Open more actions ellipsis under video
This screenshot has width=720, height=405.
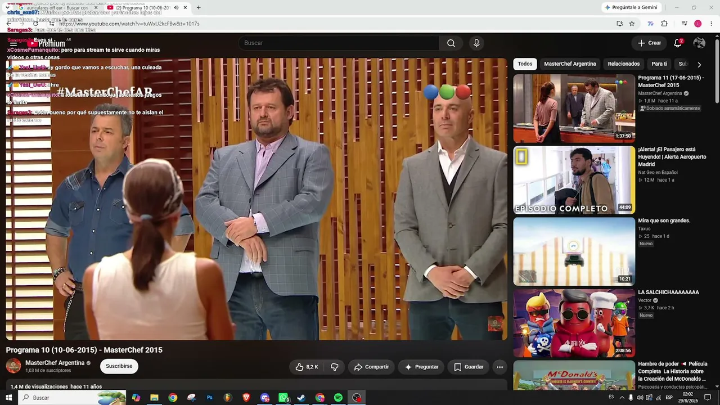pyautogui.click(x=499, y=367)
